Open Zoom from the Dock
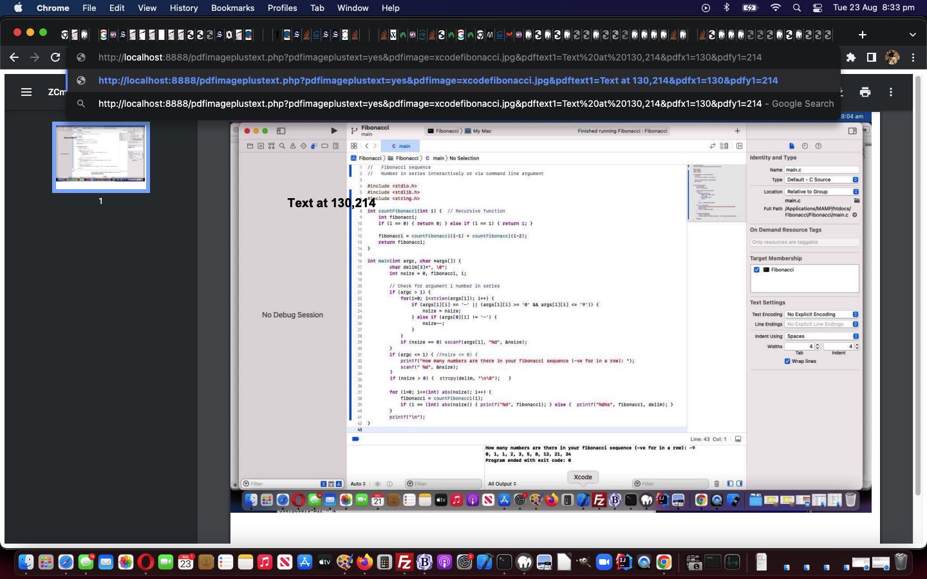Image resolution: width=927 pixels, height=579 pixels. (x=604, y=562)
